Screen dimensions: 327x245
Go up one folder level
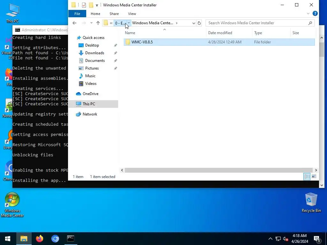[x=98, y=23]
